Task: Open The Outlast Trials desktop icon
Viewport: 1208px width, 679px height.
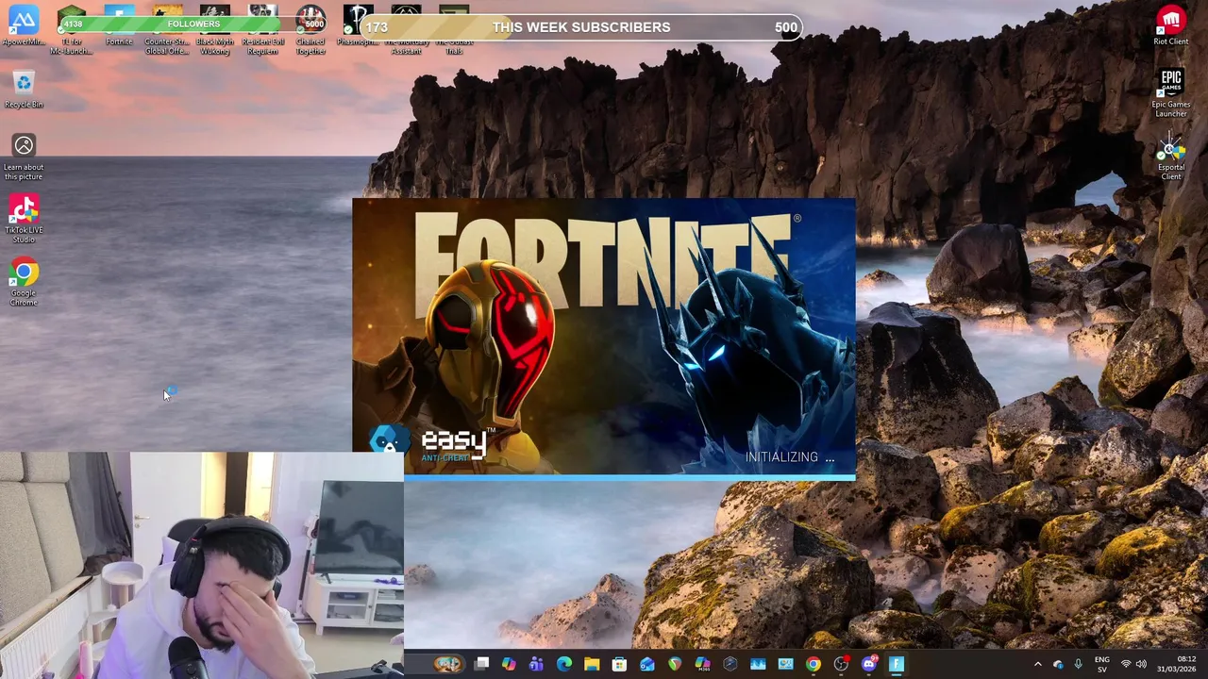Action: click(454, 30)
